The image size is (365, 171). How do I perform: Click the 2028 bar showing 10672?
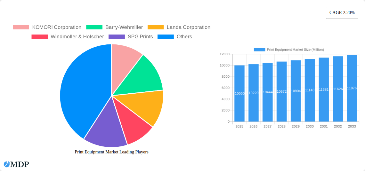pos(282,91)
